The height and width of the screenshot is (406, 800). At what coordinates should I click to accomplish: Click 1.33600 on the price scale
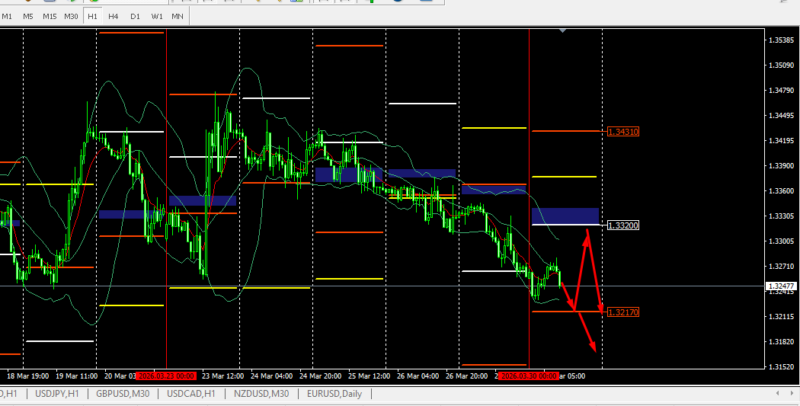[x=781, y=190]
